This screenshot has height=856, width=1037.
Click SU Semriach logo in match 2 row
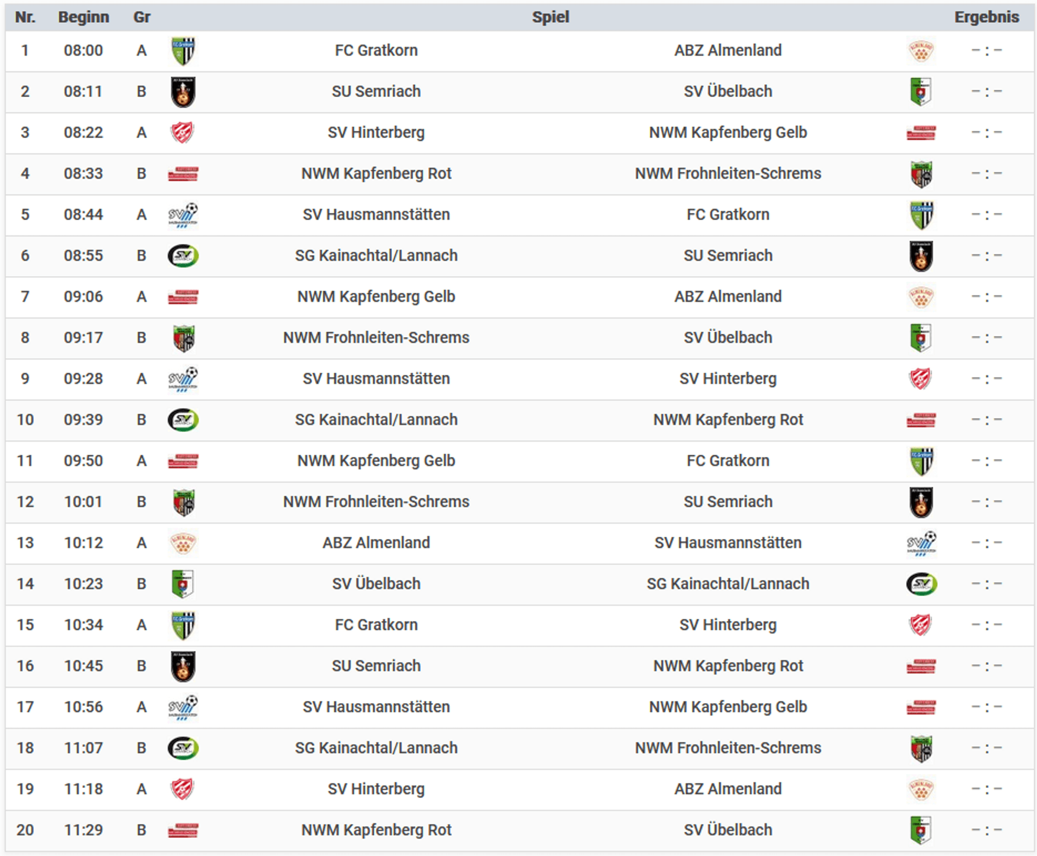[183, 92]
